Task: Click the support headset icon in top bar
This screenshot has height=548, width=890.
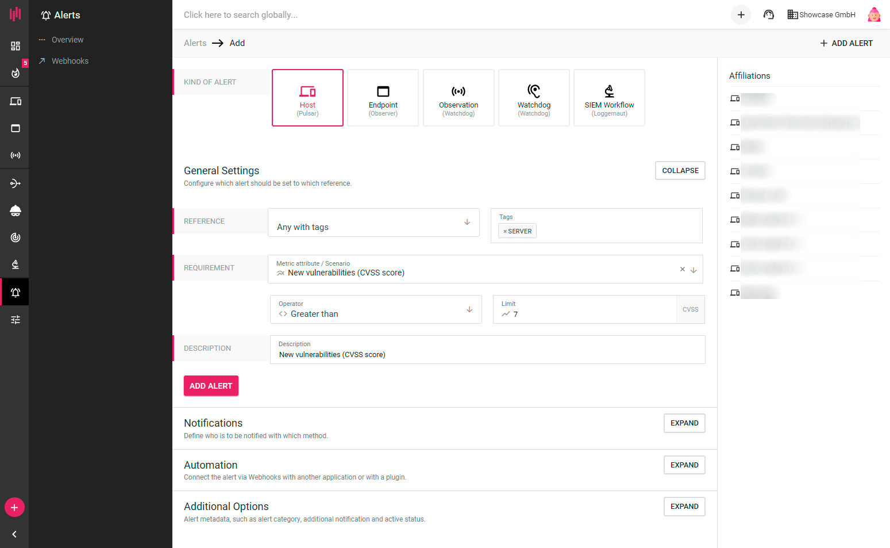Action: 768,15
